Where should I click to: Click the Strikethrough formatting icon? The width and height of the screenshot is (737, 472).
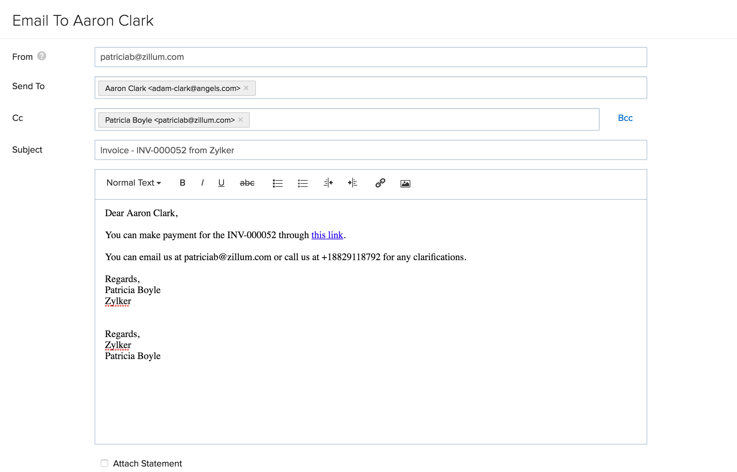(247, 183)
